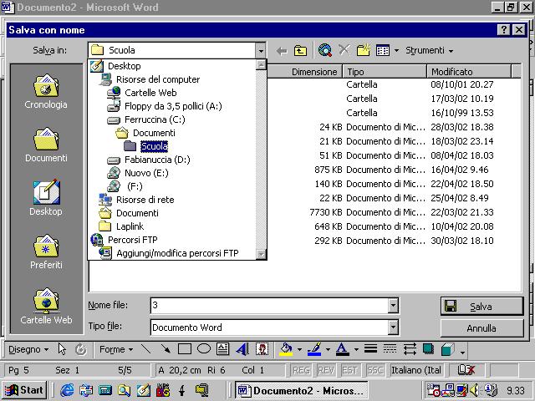Click the 3-D style icon
Screen dimensions: 535x401
click(x=447, y=349)
